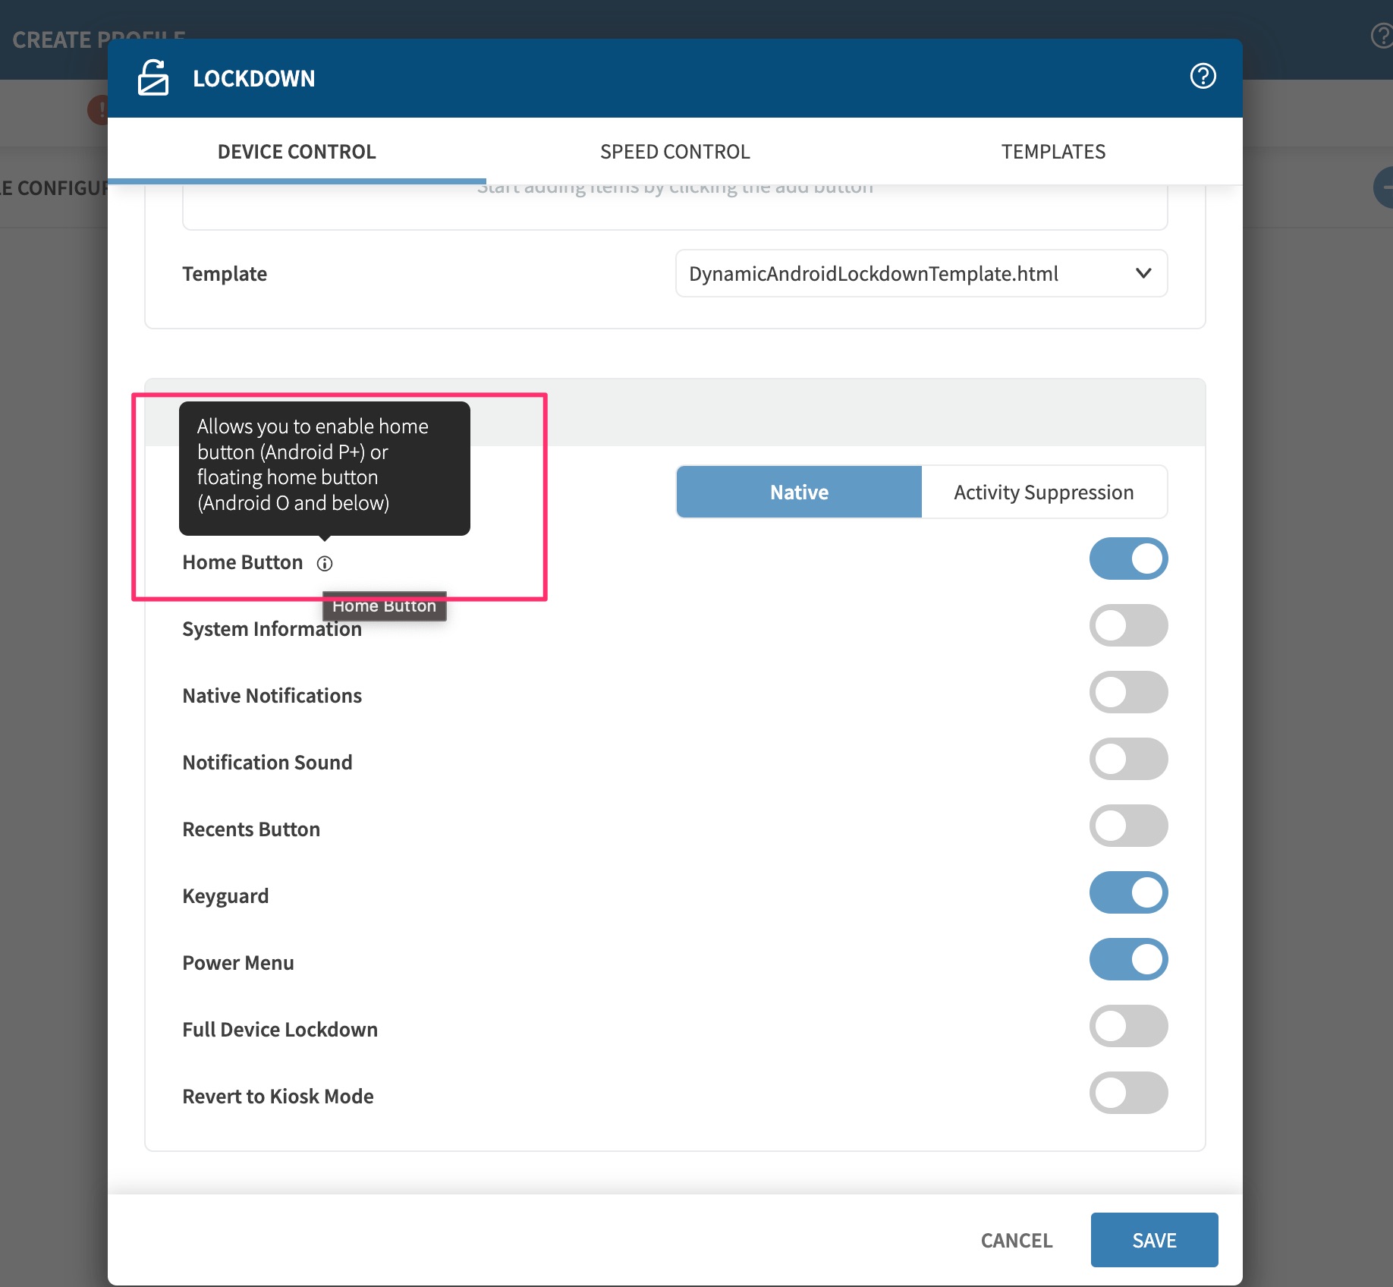Screen dimensions: 1393x1287
Task: Enable the Notification Sound toggle
Action: point(1127,760)
